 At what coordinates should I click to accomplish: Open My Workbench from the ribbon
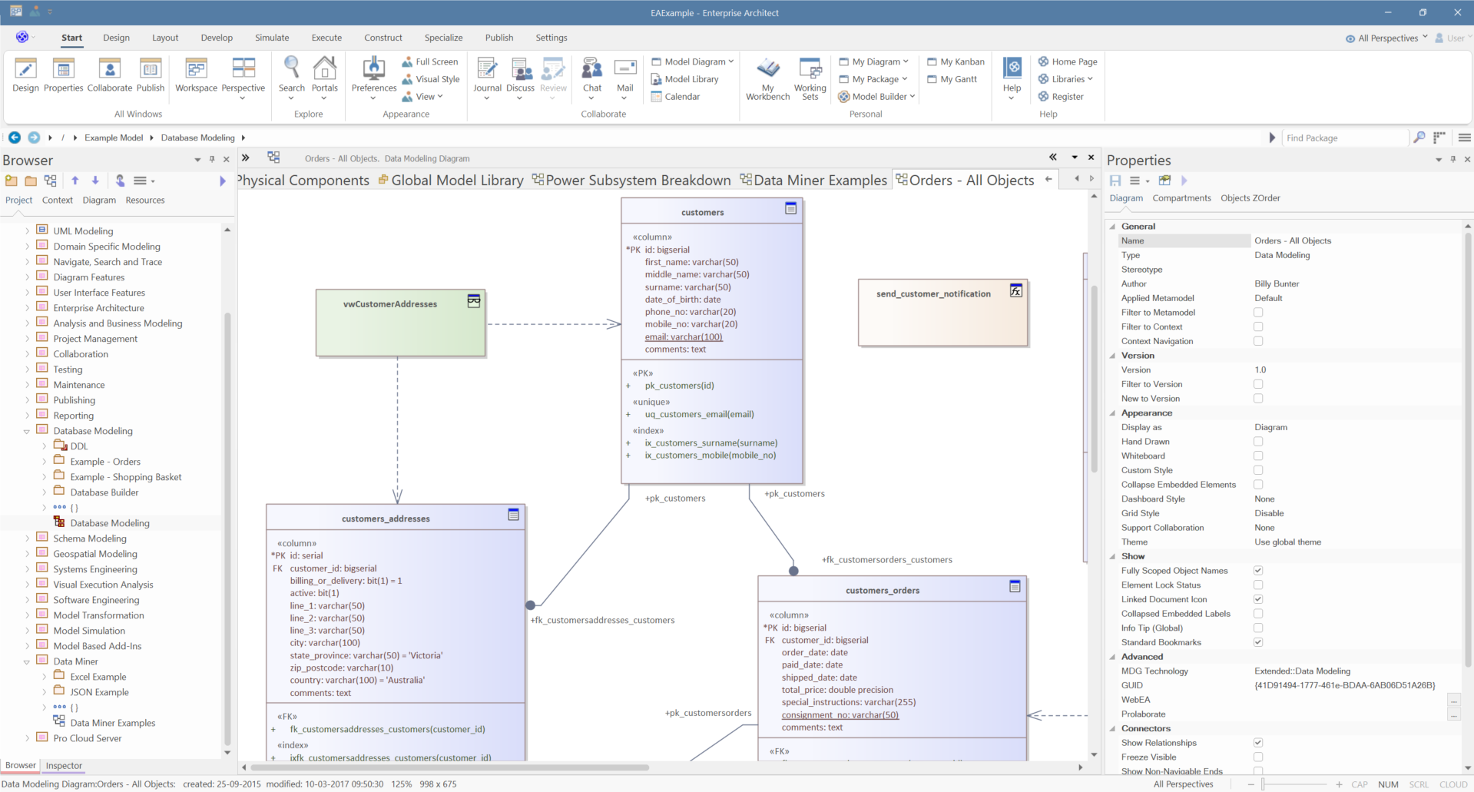pyautogui.click(x=767, y=70)
